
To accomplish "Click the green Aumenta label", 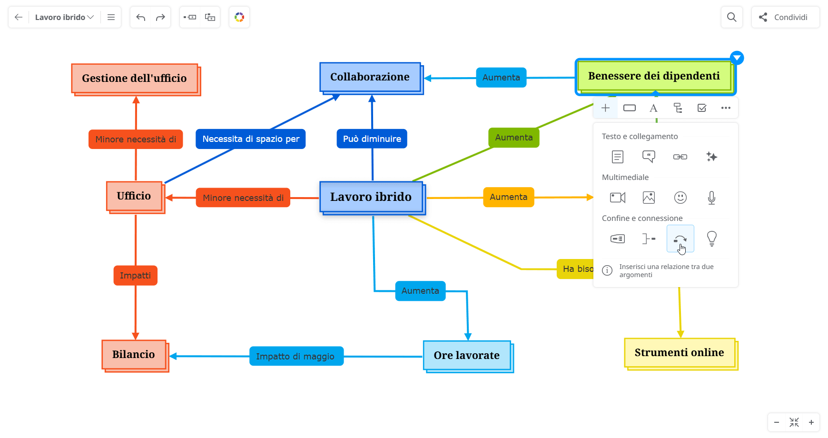I will [514, 138].
